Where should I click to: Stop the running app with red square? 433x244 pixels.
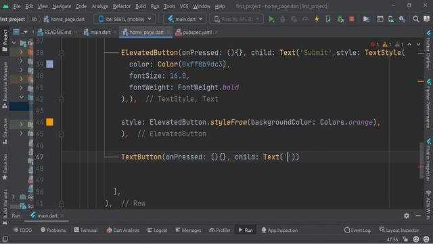coord(351,19)
